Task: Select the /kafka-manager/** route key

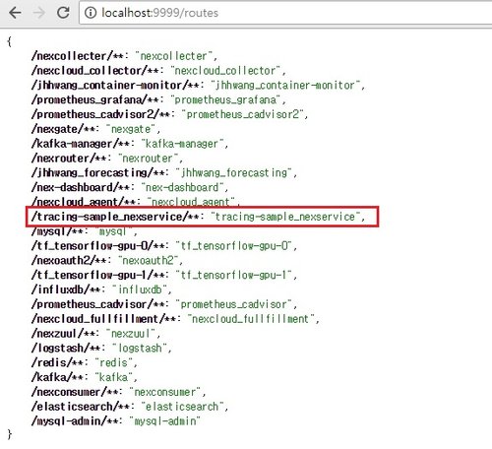Action: pos(80,144)
